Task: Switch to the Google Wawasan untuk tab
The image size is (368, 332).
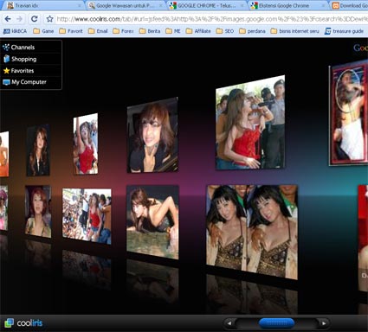Action: [x=126, y=5]
